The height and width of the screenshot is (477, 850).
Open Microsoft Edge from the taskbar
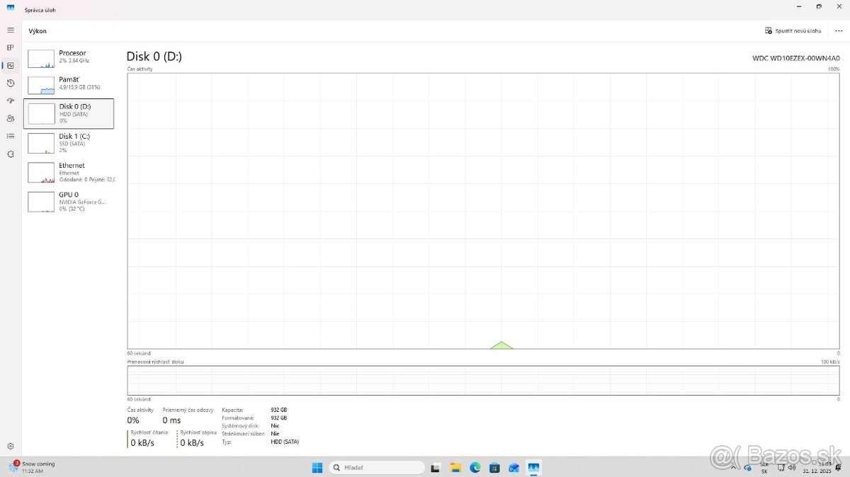tap(475, 468)
